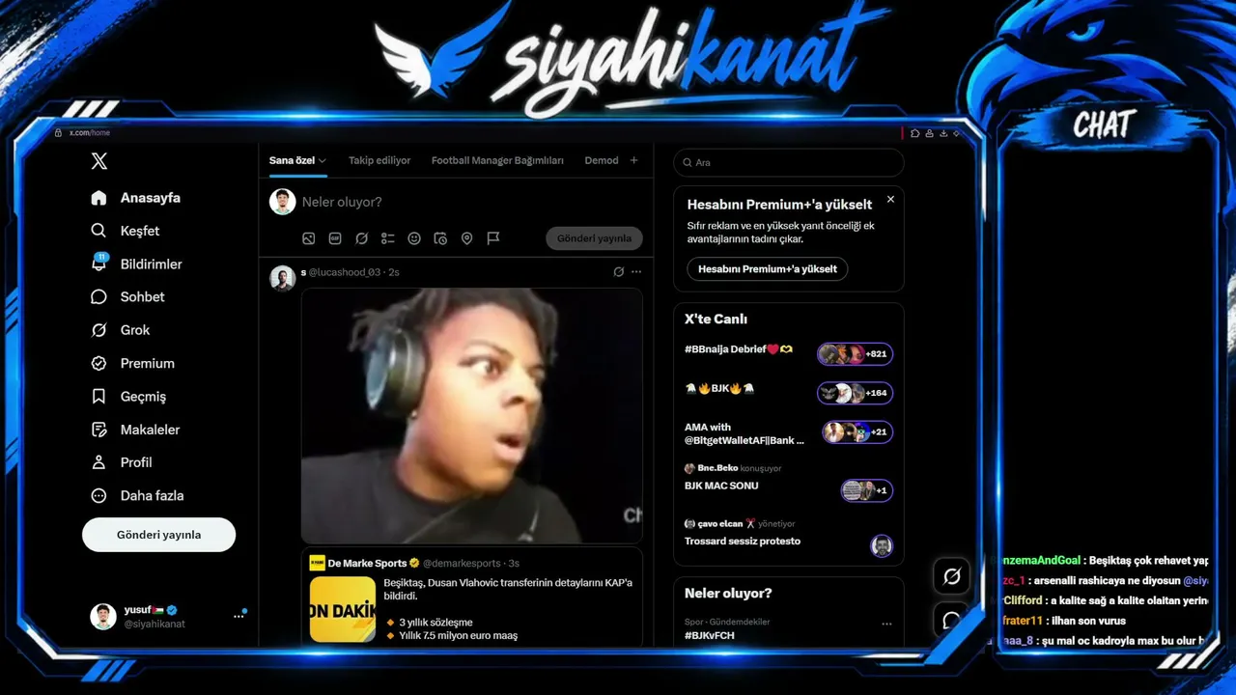Open more options for #BJKvFCH trend

pyautogui.click(x=886, y=625)
